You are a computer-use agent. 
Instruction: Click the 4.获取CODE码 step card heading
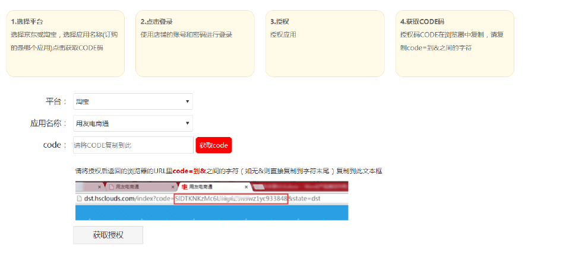click(422, 21)
